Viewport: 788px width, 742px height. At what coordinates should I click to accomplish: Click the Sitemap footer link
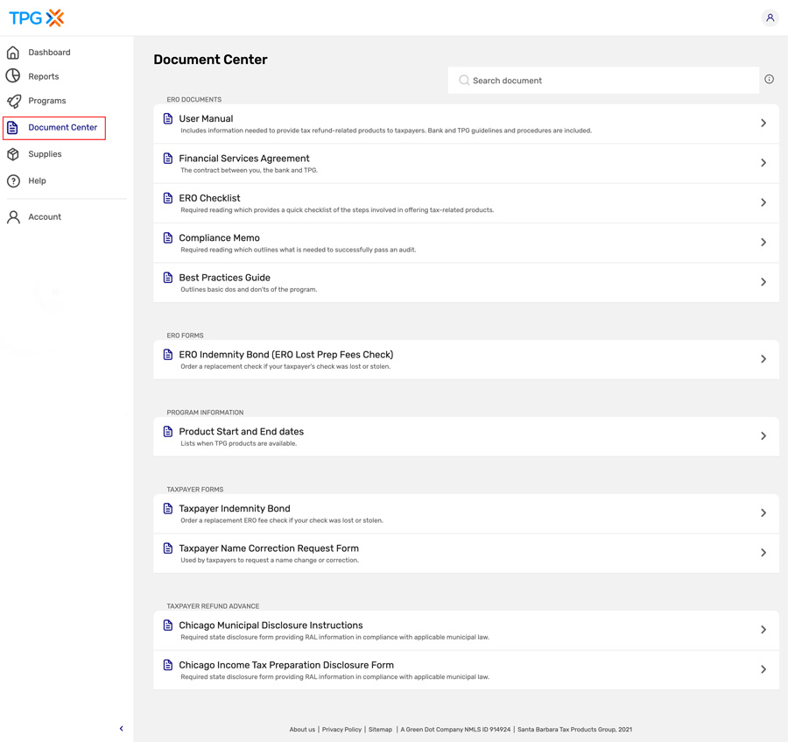[380, 729]
